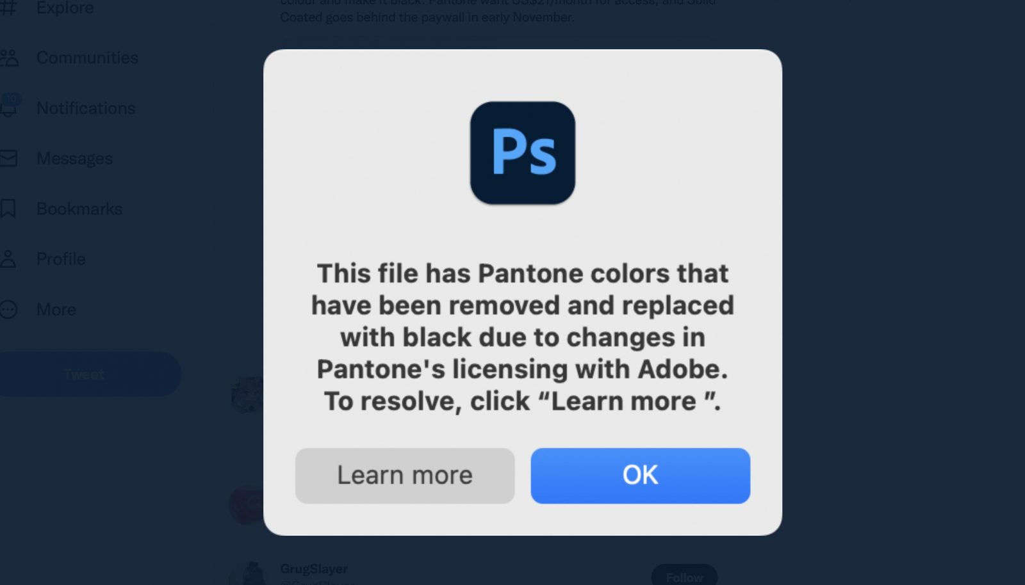Click GrugSlayer's avatar thumbnail

(x=250, y=574)
